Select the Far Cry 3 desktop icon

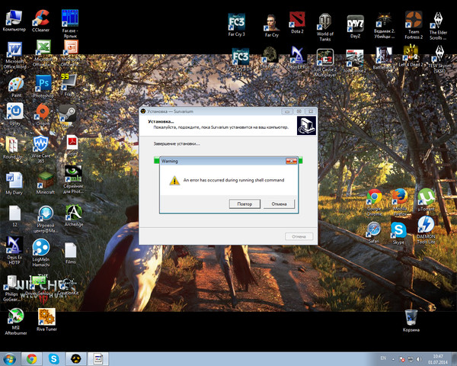pyautogui.click(x=236, y=25)
